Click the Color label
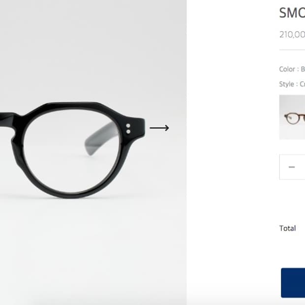 287,69
